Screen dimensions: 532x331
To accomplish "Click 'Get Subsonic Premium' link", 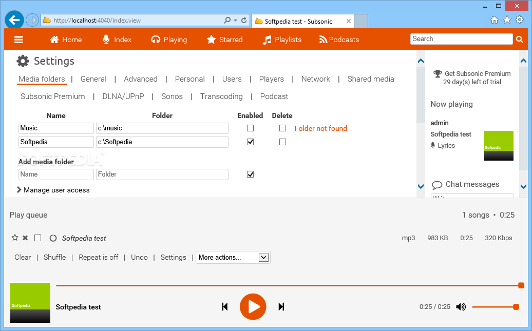I will coord(478,73).
